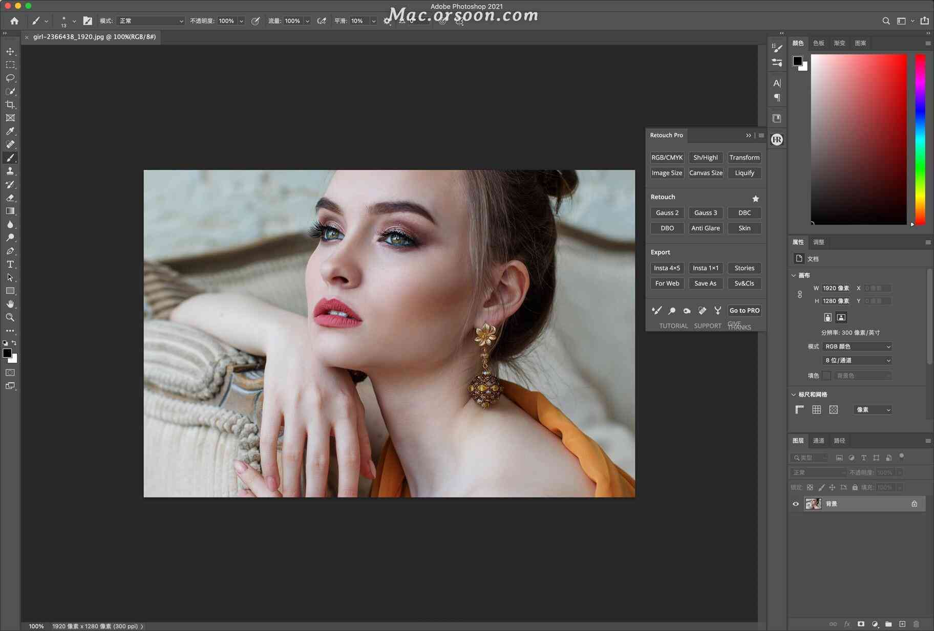Image resolution: width=934 pixels, height=631 pixels.
Task: Select the History Brush tool
Action: 10,184
